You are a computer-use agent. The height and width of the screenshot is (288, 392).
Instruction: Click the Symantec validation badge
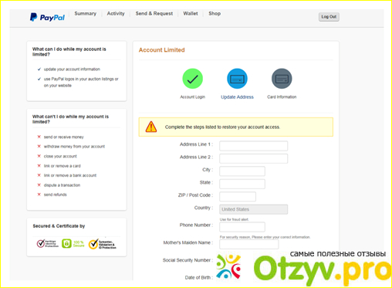pos(103,244)
